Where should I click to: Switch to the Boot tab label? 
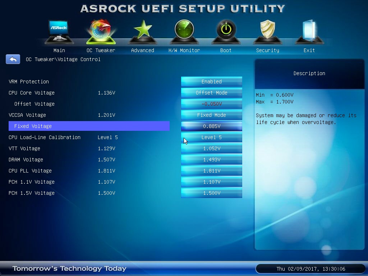point(226,50)
